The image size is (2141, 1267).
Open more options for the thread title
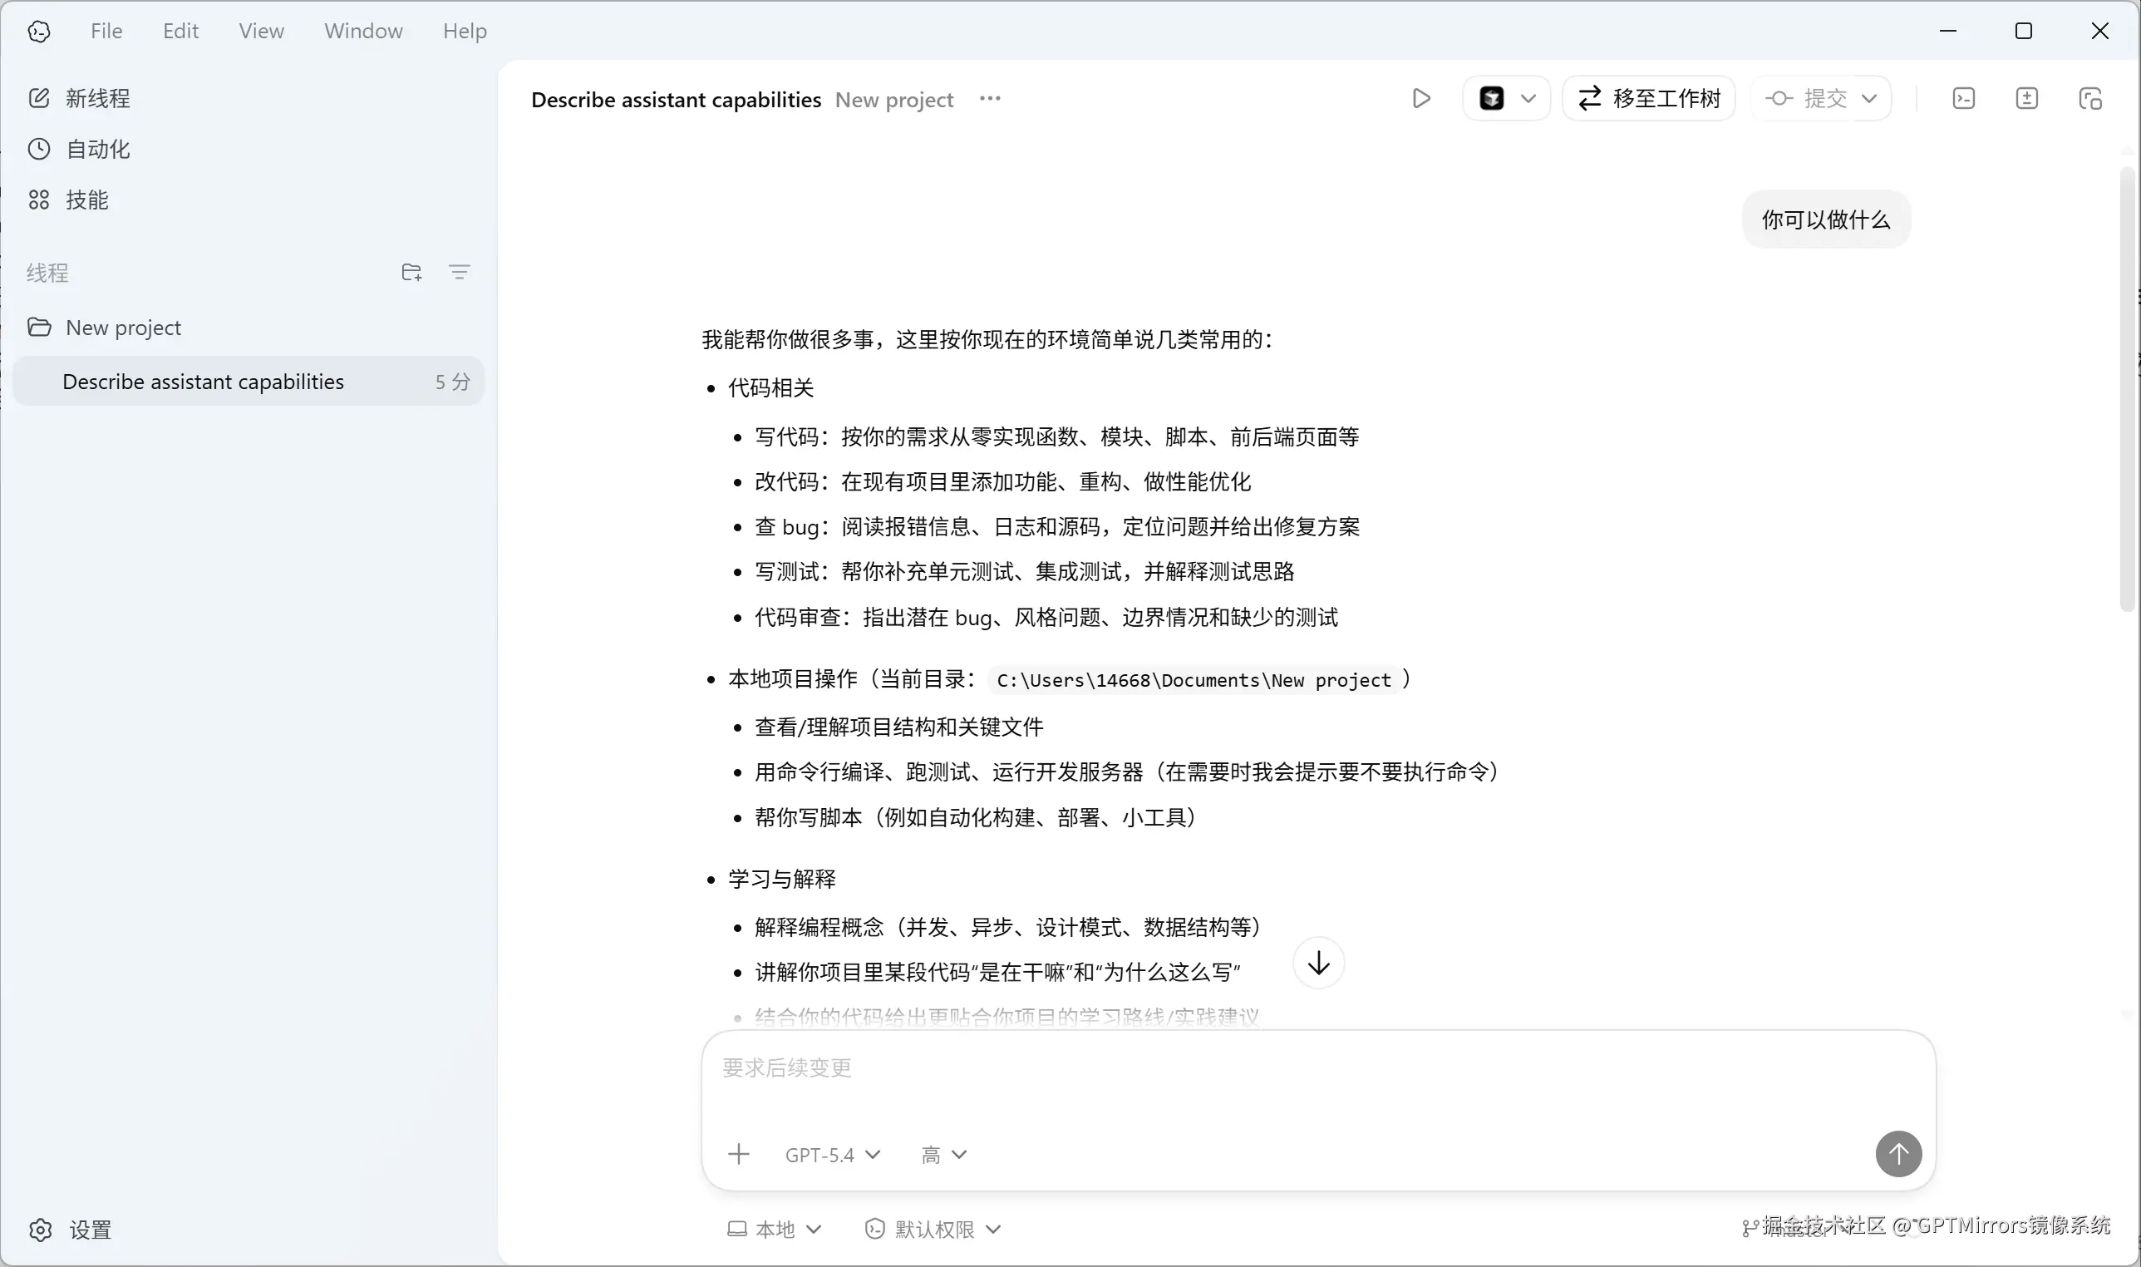pos(990,99)
